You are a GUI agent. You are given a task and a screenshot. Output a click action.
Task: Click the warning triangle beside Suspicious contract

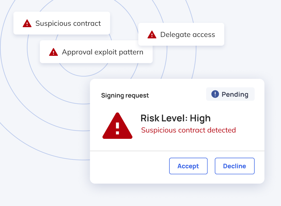[27, 23]
